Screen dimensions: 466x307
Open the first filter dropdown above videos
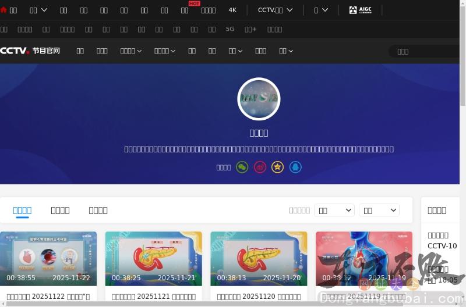click(x=334, y=210)
